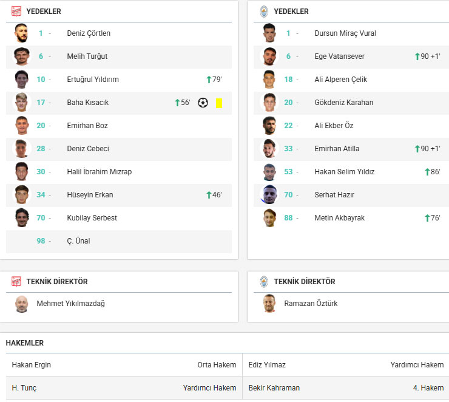Open Ege Vatansever's player profile link
Image resolution: width=449 pixels, height=402 pixels.
coord(339,56)
